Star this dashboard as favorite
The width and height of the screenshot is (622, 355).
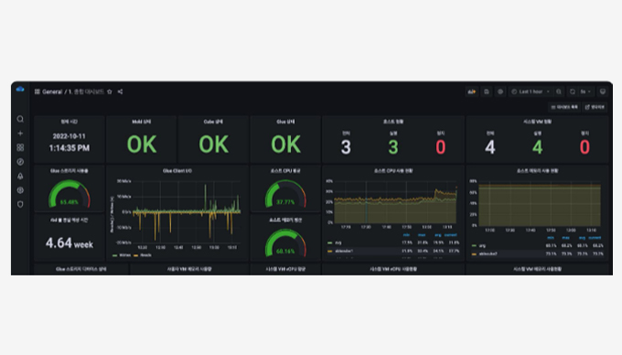coord(110,91)
